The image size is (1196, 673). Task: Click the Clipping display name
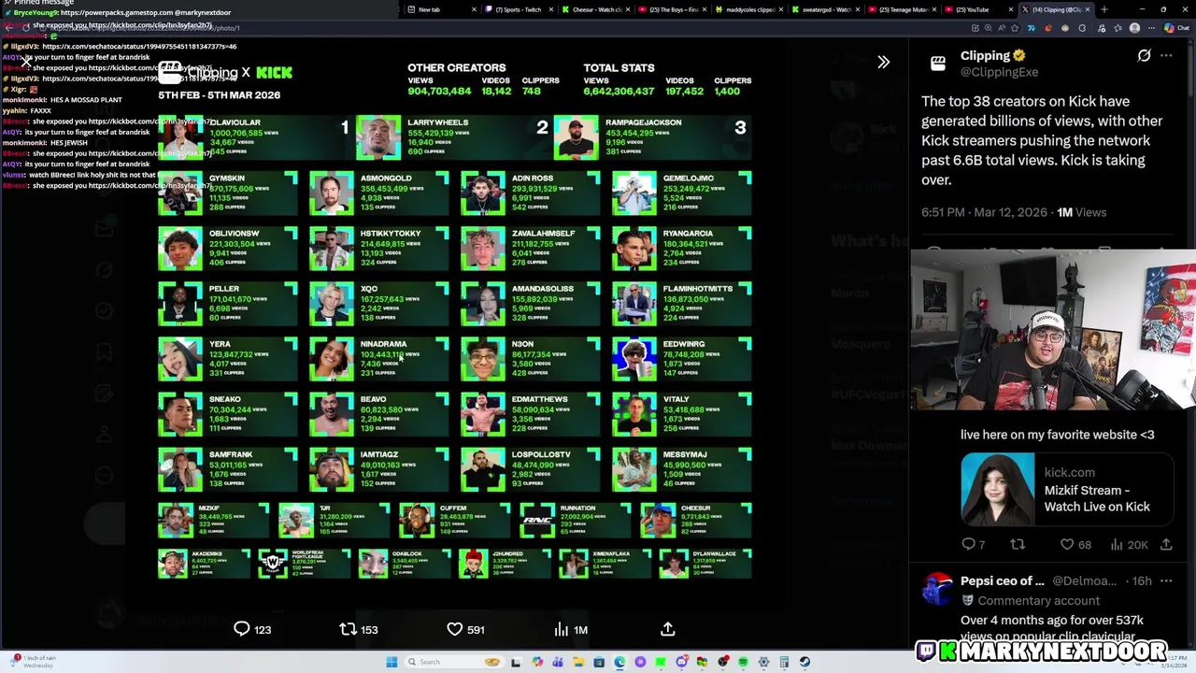click(985, 55)
